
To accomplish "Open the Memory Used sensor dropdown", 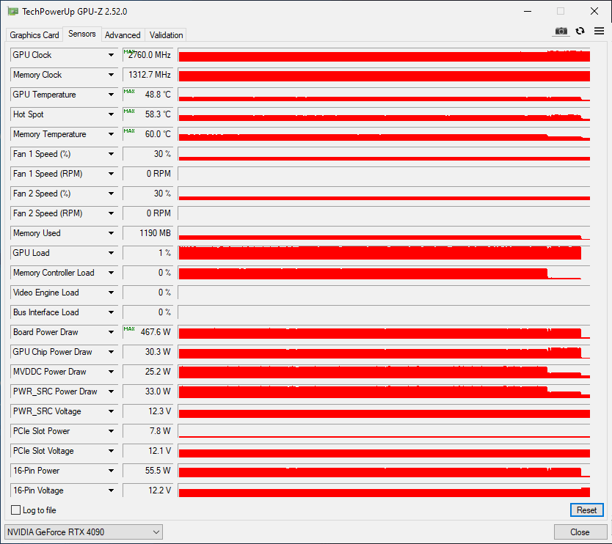I will (112, 233).
